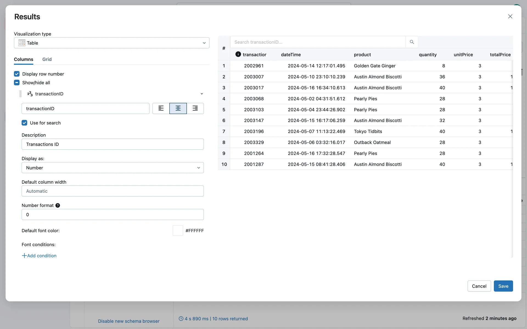527x329 pixels.
Task: Open Display as Number dropdown
Action: (x=113, y=168)
